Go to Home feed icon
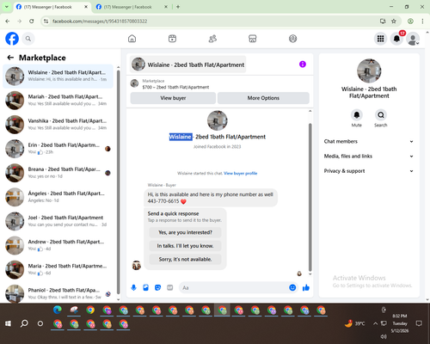This screenshot has height=344, width=430. tap(132, 39)
